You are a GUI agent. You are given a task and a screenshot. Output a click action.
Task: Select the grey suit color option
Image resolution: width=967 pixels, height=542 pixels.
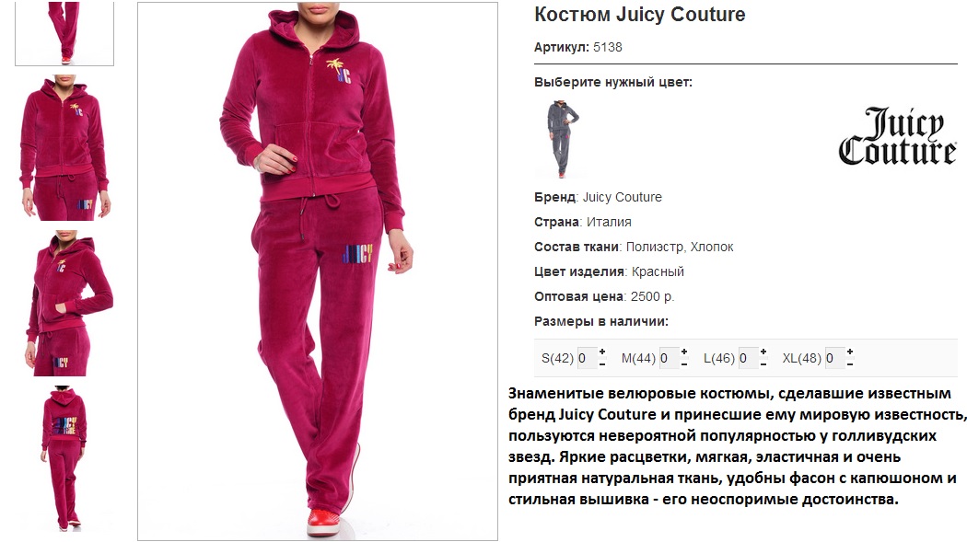[563, 139]
